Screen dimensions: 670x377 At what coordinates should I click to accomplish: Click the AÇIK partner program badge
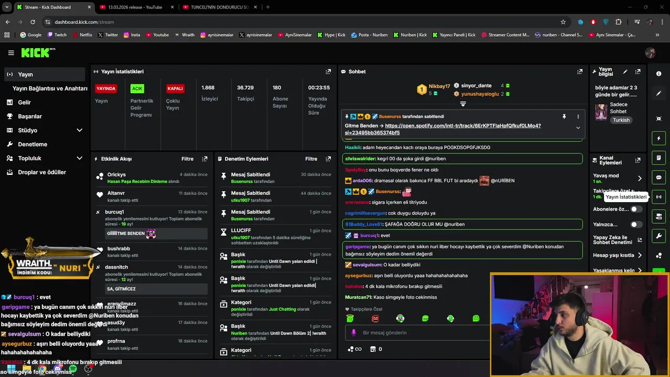tap(137, 88)
